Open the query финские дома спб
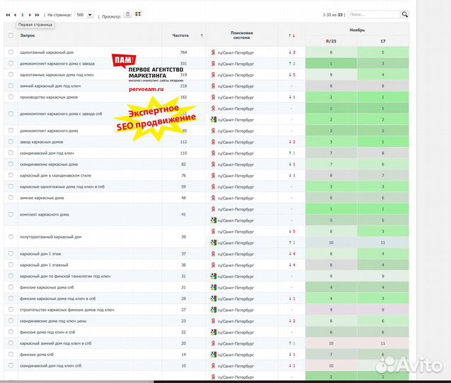Viewport: 451px width, 383px height. coord(38,354)
